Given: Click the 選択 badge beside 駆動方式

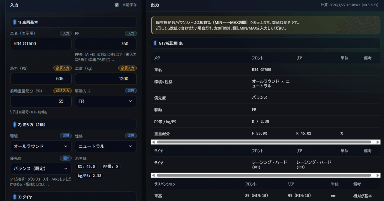Looking at the screenshot, I should [x=131, y=90].
